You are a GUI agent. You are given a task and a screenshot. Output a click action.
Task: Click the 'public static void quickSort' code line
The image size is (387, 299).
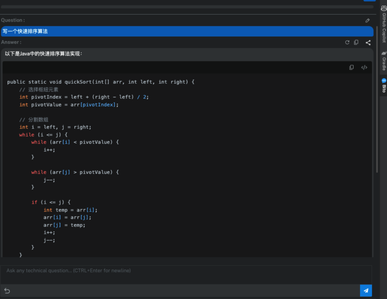(x=101, y=82)
